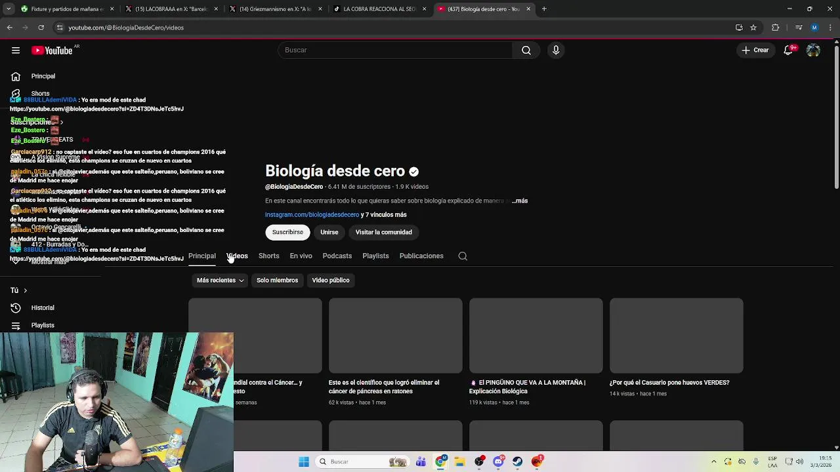Screen dimensions: 840x472
Task: Open the Podcasts tab
Action: click(337, 256)
